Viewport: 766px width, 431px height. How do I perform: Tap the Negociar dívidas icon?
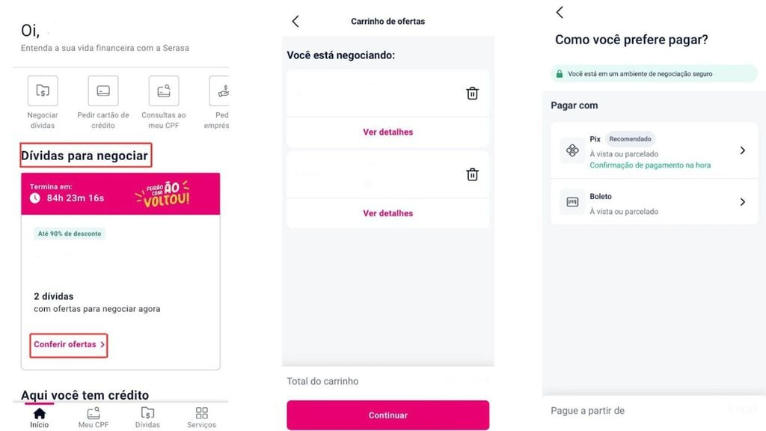(x=43, y=91)
